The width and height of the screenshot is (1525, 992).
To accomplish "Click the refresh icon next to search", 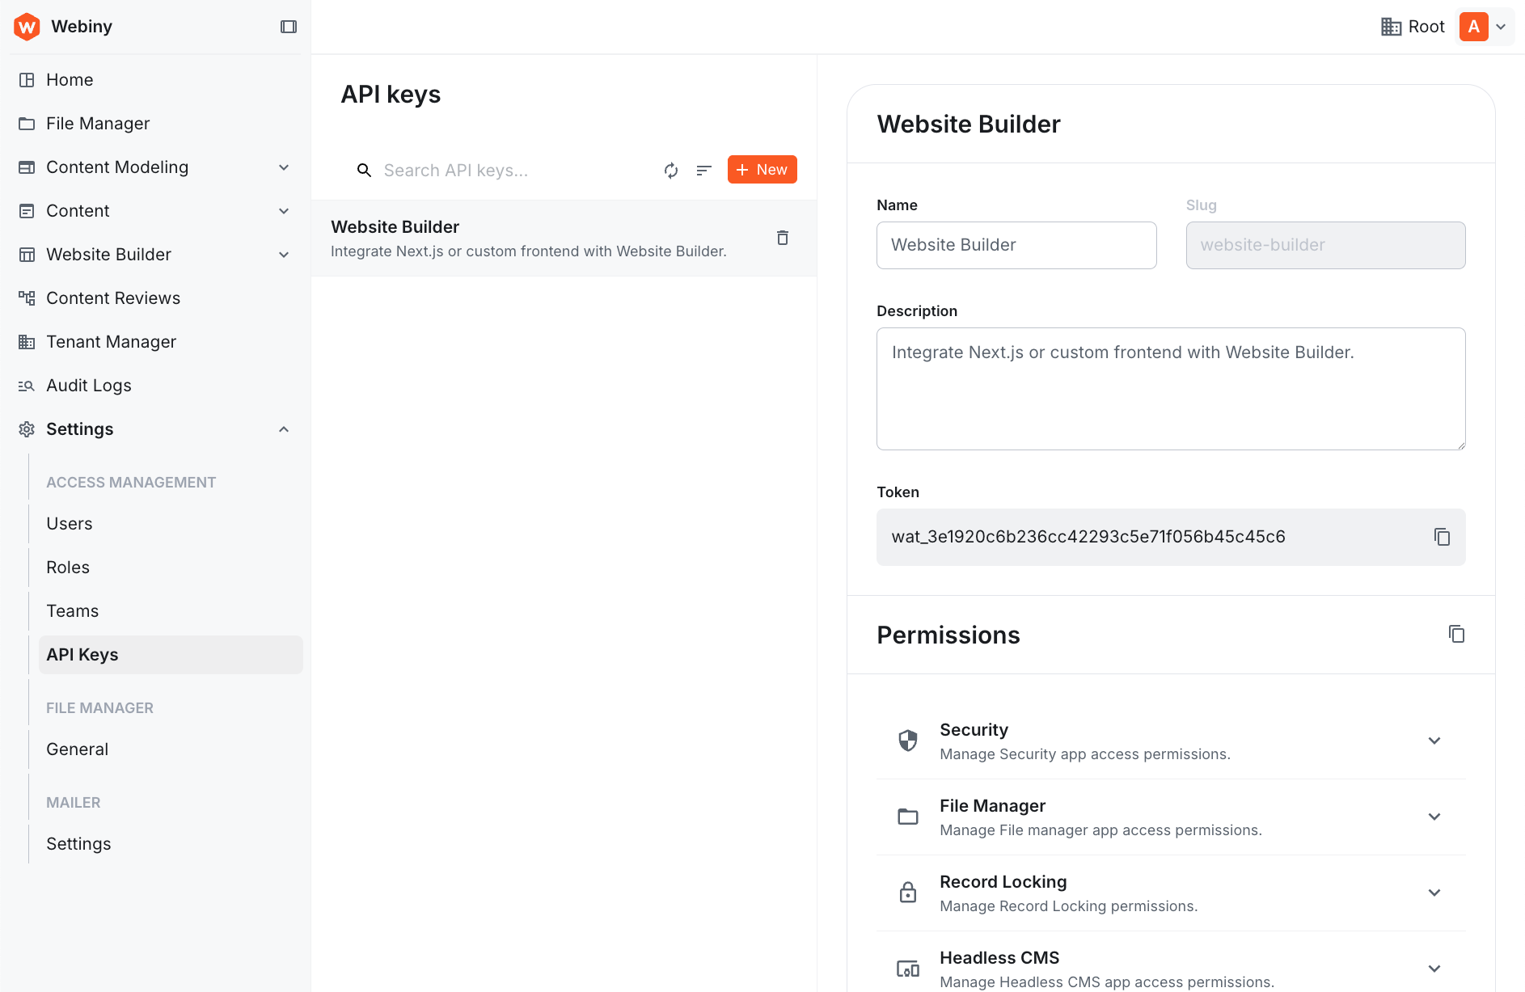I will [x=671, y=171].
